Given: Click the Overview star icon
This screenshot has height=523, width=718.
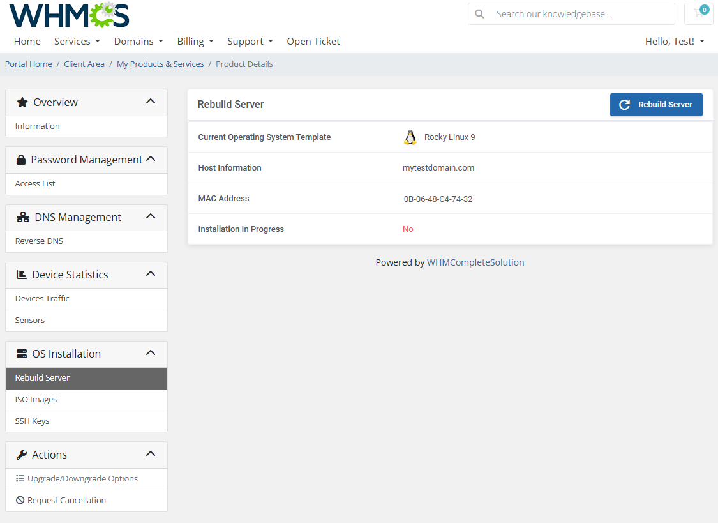Looking at the screenshot, I should coord(22,102).
